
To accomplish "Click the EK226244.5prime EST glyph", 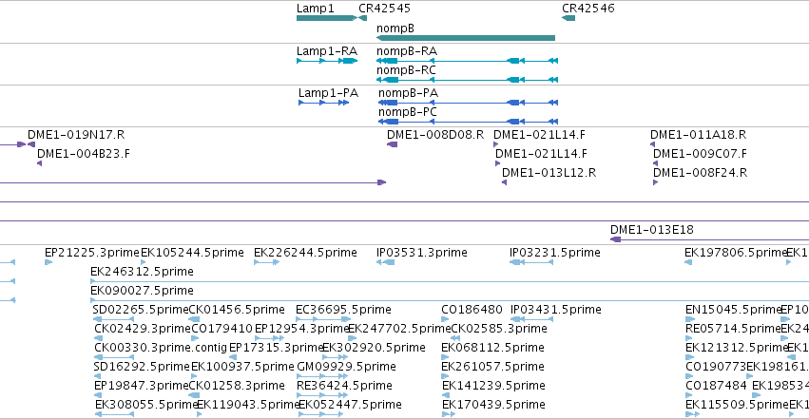I will point(267,262).
